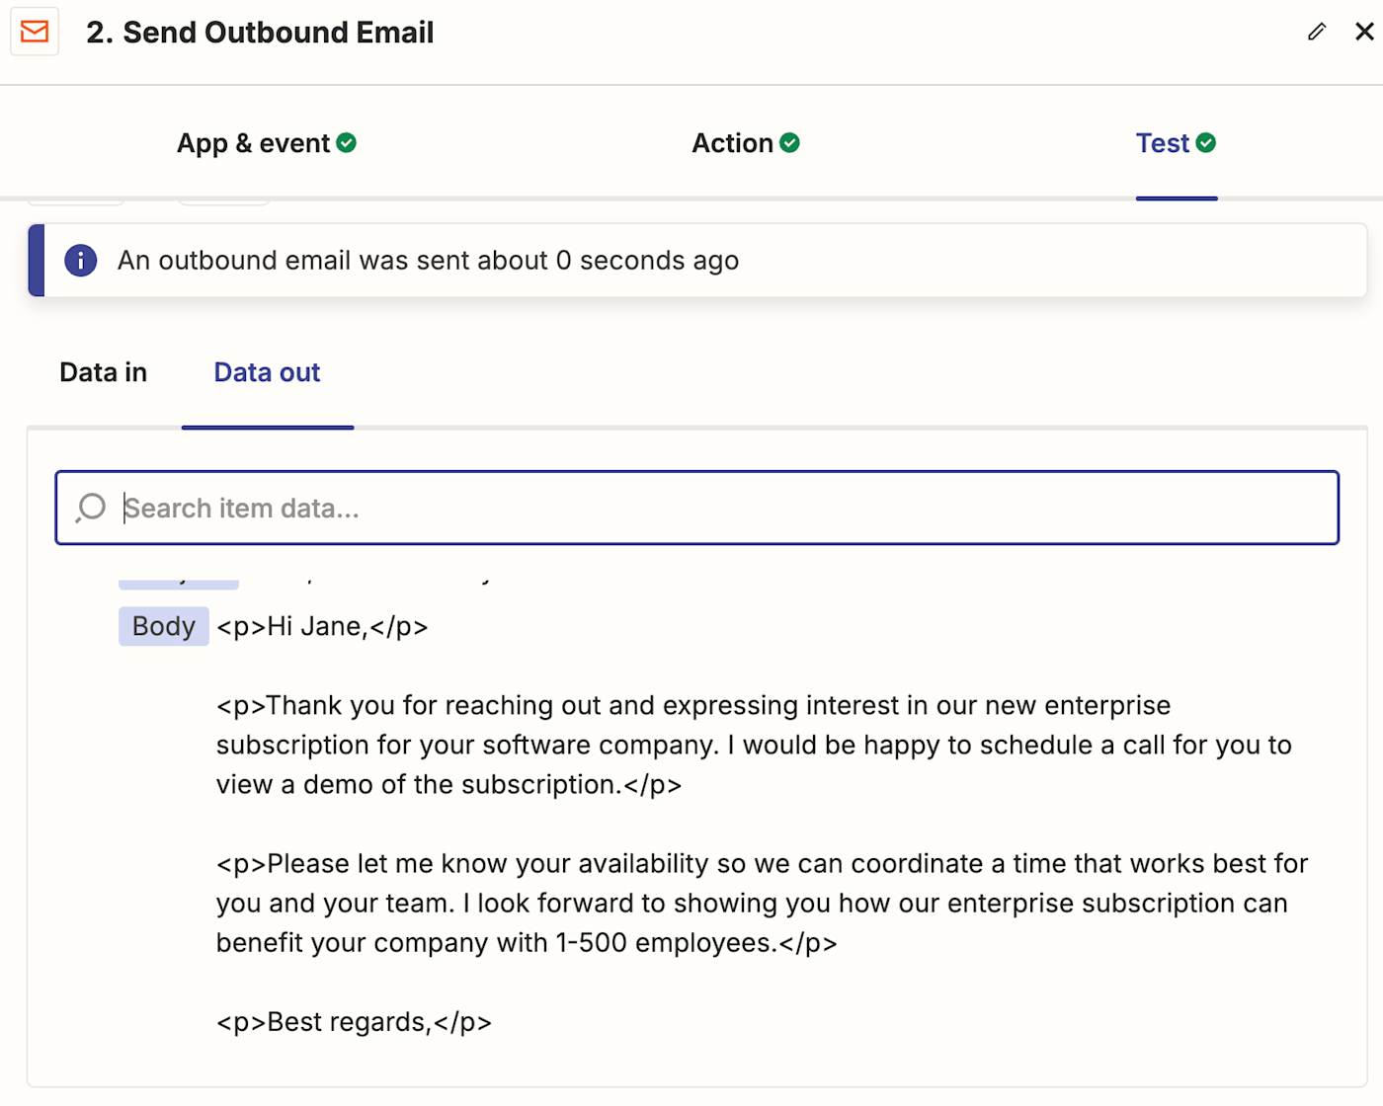Viewport: 1383px width, 1106px height.
Task: Click the Best regards line
Action: coord(354,1022)
